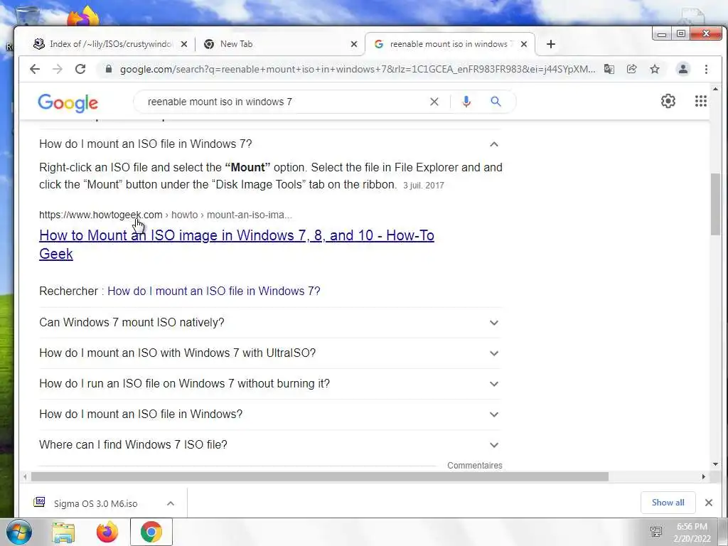
Task: Open network tray icon
Action: click(656, 532)
